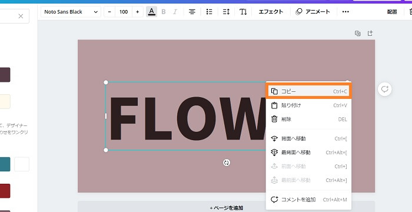Select the white color swatch
The width and height of the screenshot is (412, 212).
point(22,164)
